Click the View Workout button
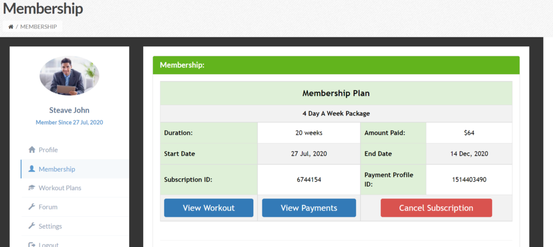Viewport: 553px width, 247px height. 208,208
